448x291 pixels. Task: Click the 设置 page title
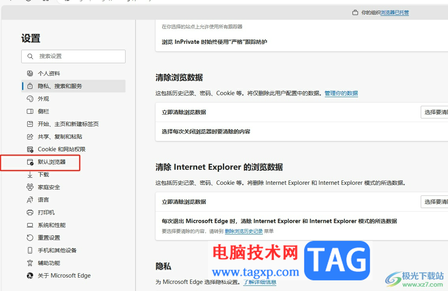[31, 38]
